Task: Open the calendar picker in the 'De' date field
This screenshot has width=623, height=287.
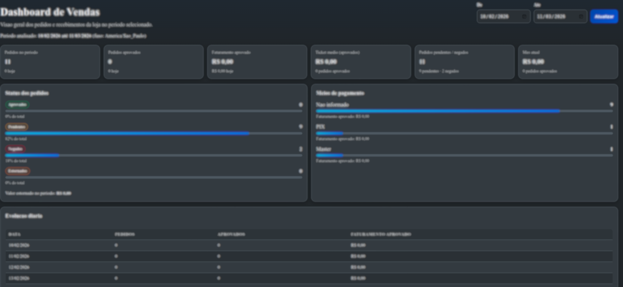Action: point(524,17)
